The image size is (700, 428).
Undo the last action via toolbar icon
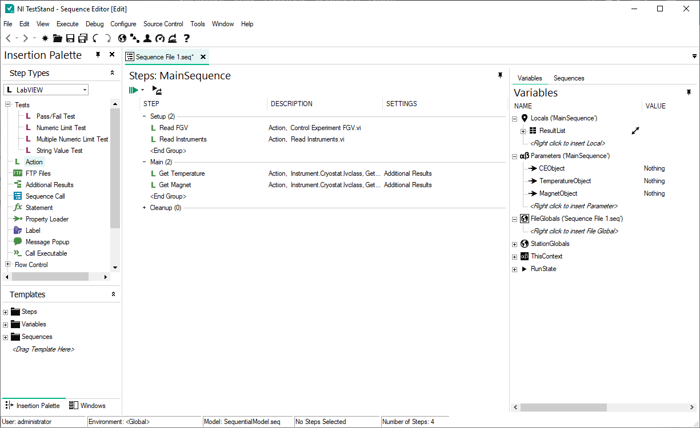pyautogui.click(x=95, y=38)
